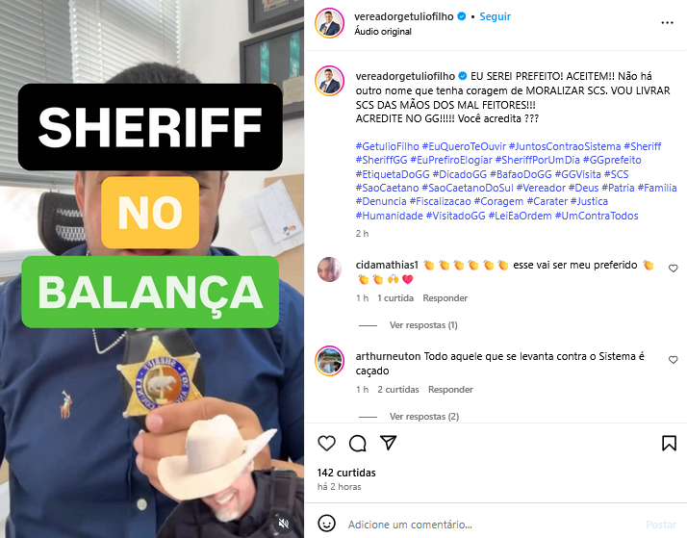Expand Ver respostas (1) under cidamathias1

[x=423, y=325]
